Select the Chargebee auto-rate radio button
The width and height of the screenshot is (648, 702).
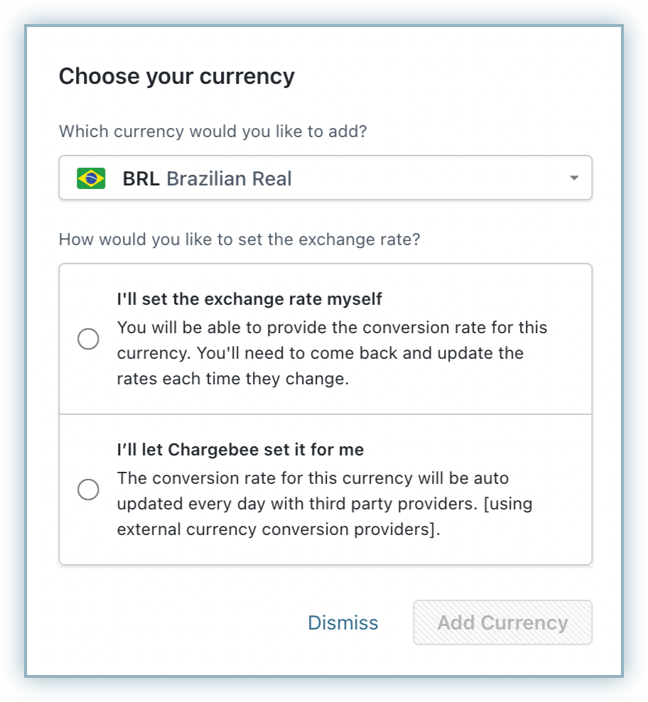[88, 490]
